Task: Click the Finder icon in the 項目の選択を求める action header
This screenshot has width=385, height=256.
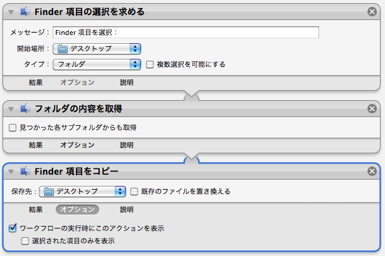Action: pos(26,11)
